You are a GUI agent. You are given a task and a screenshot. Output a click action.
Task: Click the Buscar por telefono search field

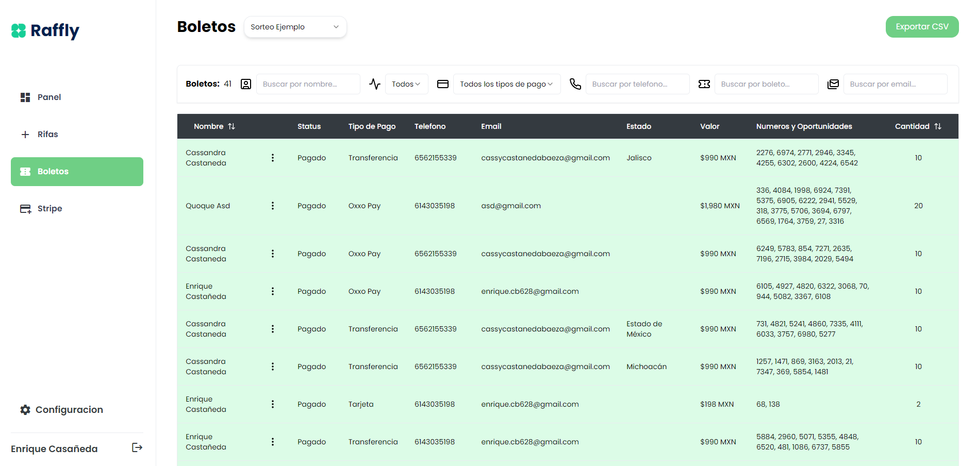tap(637, 84)
